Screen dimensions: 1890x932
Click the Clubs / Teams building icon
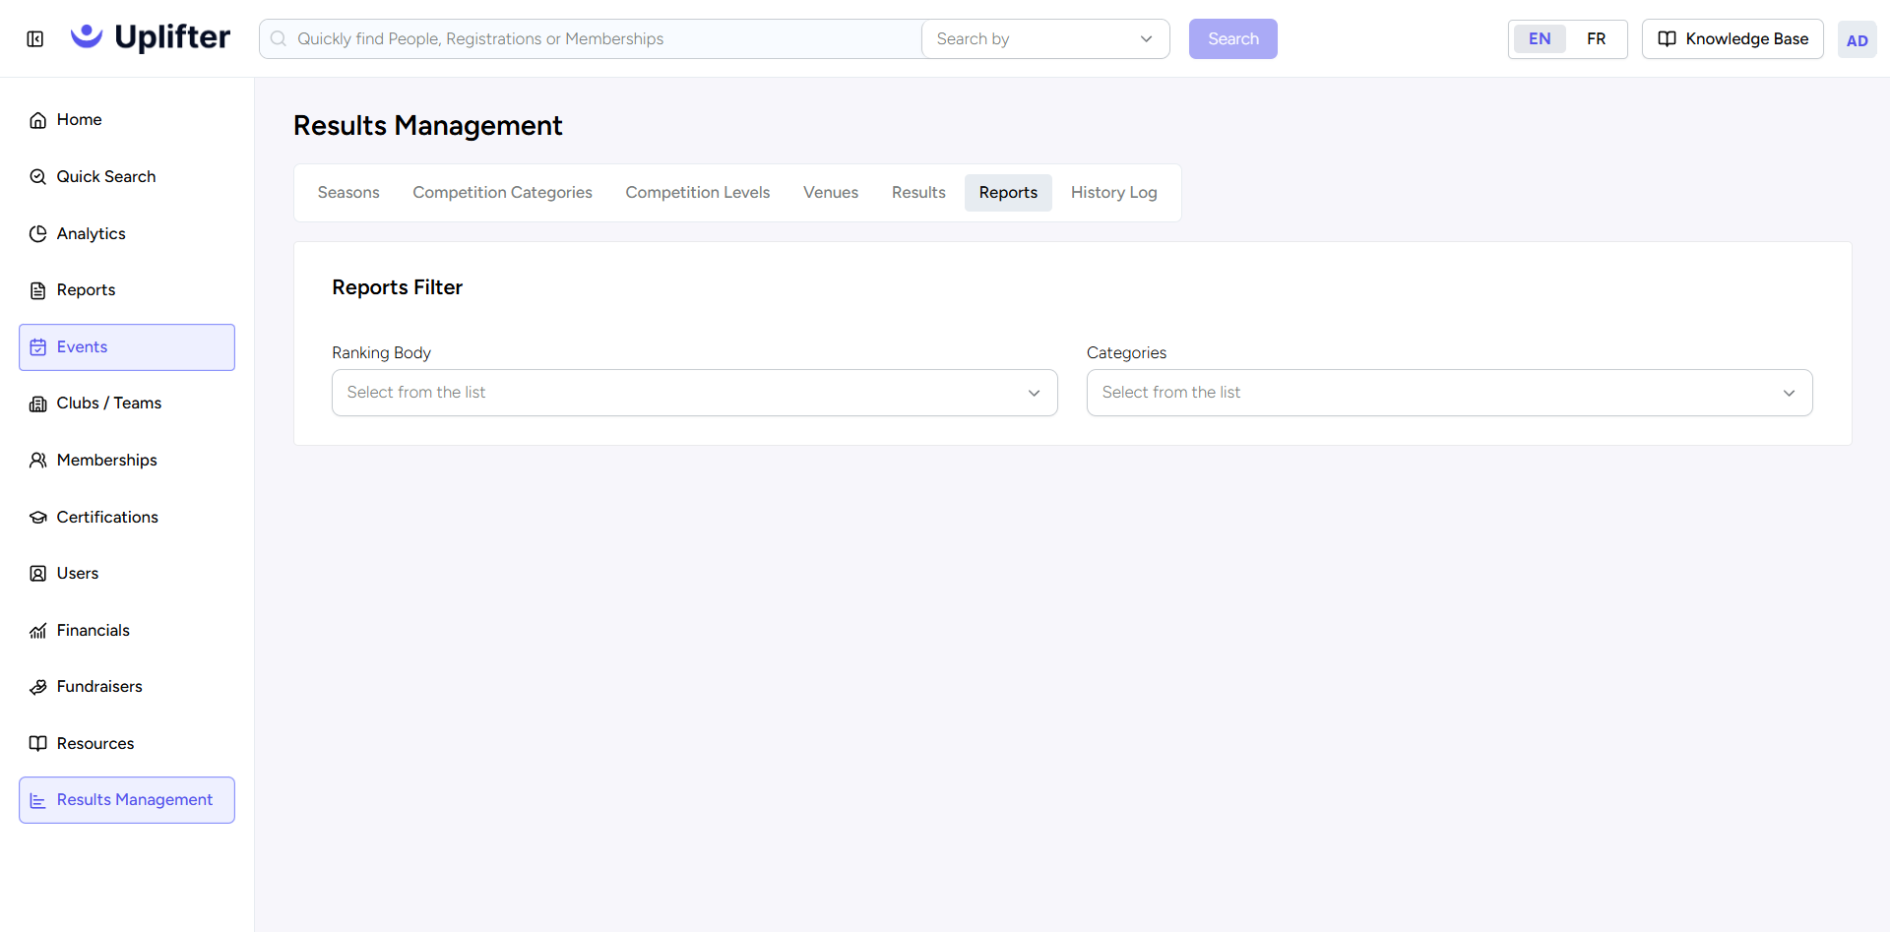click(x=38, y=404)
